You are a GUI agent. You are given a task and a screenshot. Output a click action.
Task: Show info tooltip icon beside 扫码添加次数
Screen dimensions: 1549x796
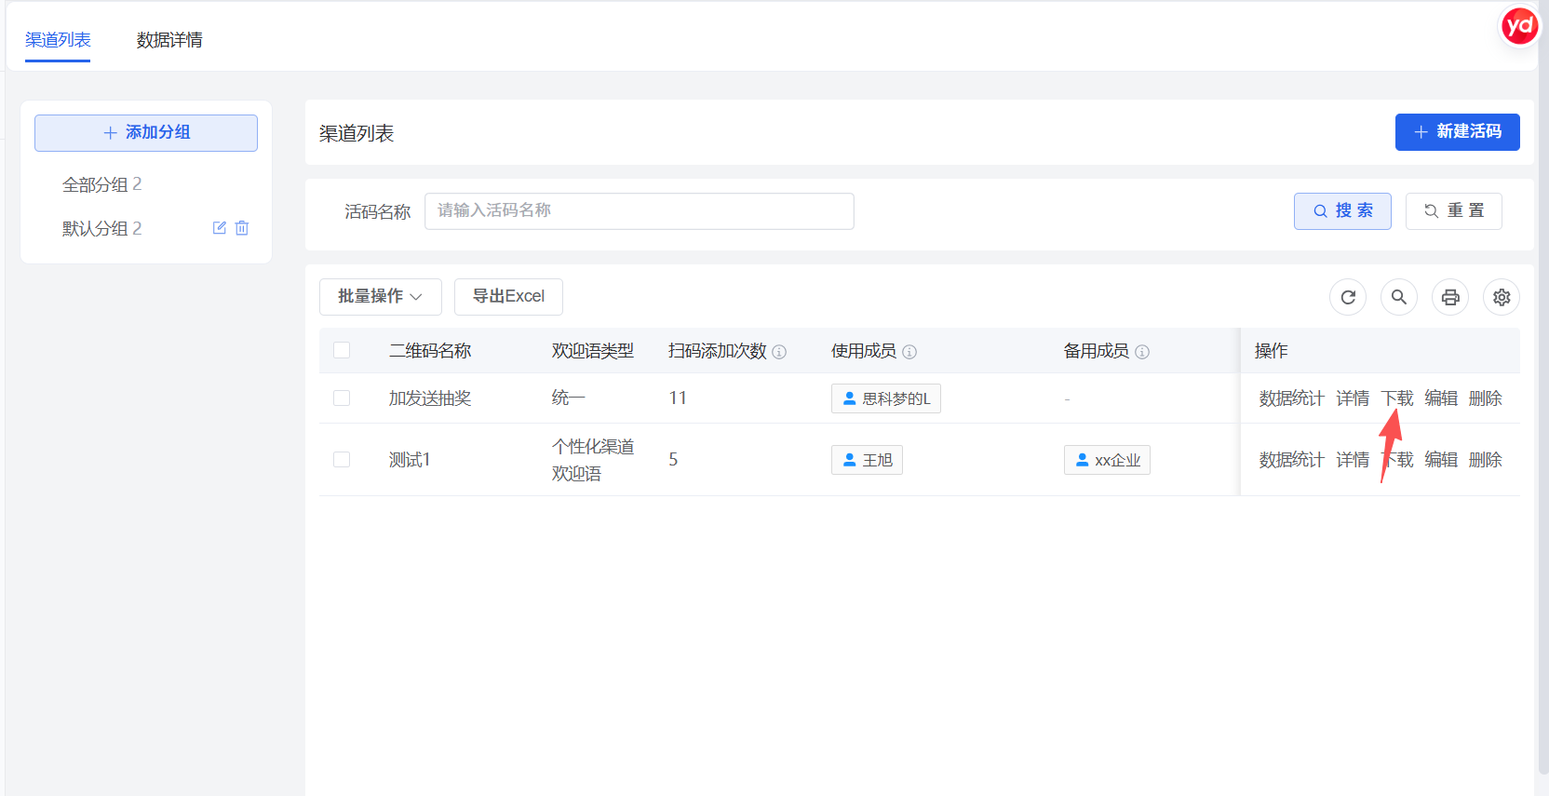click(x=779, y=352)
